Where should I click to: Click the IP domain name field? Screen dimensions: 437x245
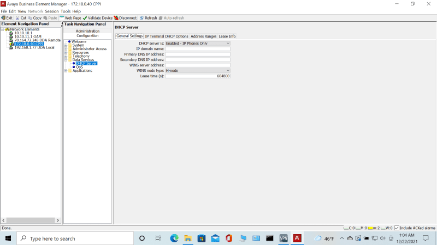[198, 49]
